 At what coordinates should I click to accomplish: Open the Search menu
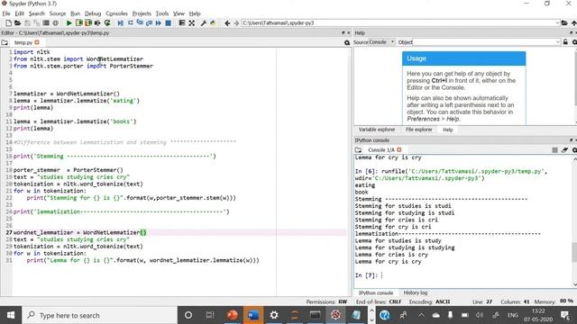pos(36,13)
